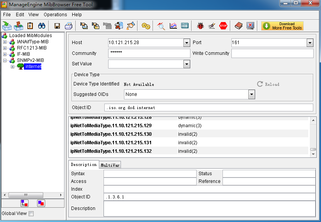
Task: Click the red STOP icon
Action: (223, 26)
